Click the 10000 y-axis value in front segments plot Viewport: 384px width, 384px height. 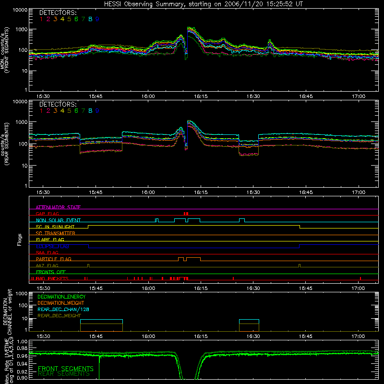(x=20, y=10)
